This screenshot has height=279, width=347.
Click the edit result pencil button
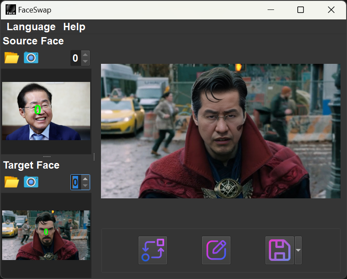(216, 250)
